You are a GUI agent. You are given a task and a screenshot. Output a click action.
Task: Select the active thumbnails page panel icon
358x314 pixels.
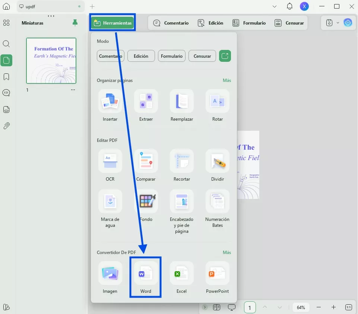pyautogui.click(x=6, y=60)
